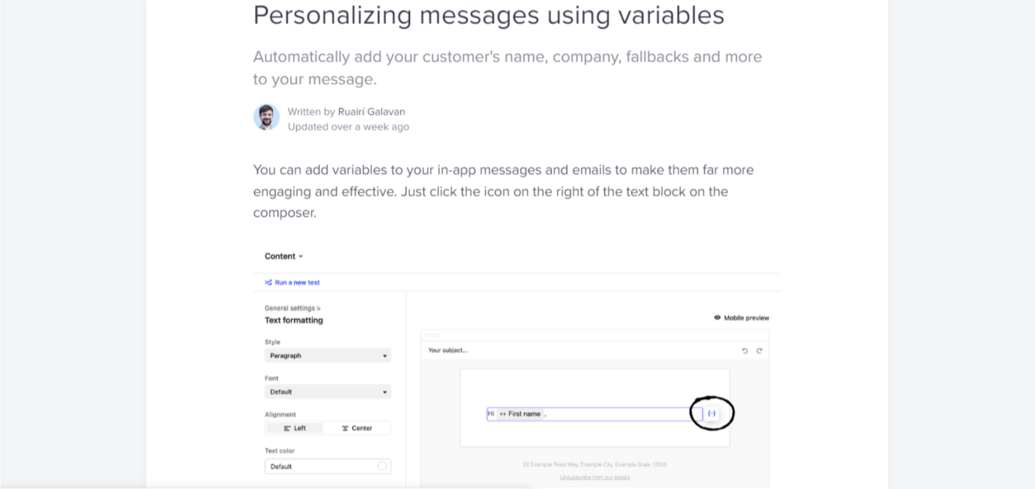Click the Left alignment icon

(288, 428)
